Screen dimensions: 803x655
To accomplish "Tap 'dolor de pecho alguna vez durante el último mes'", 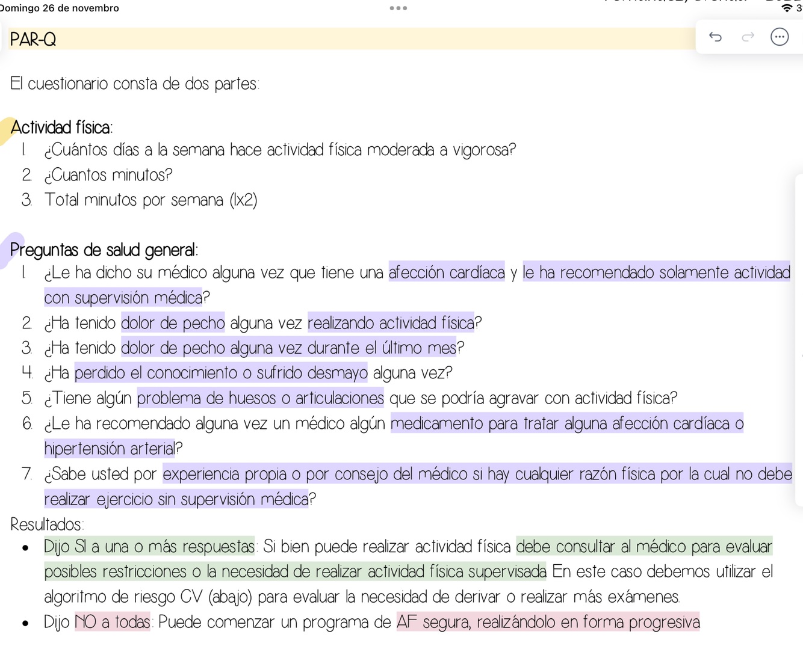I will 288,348.
